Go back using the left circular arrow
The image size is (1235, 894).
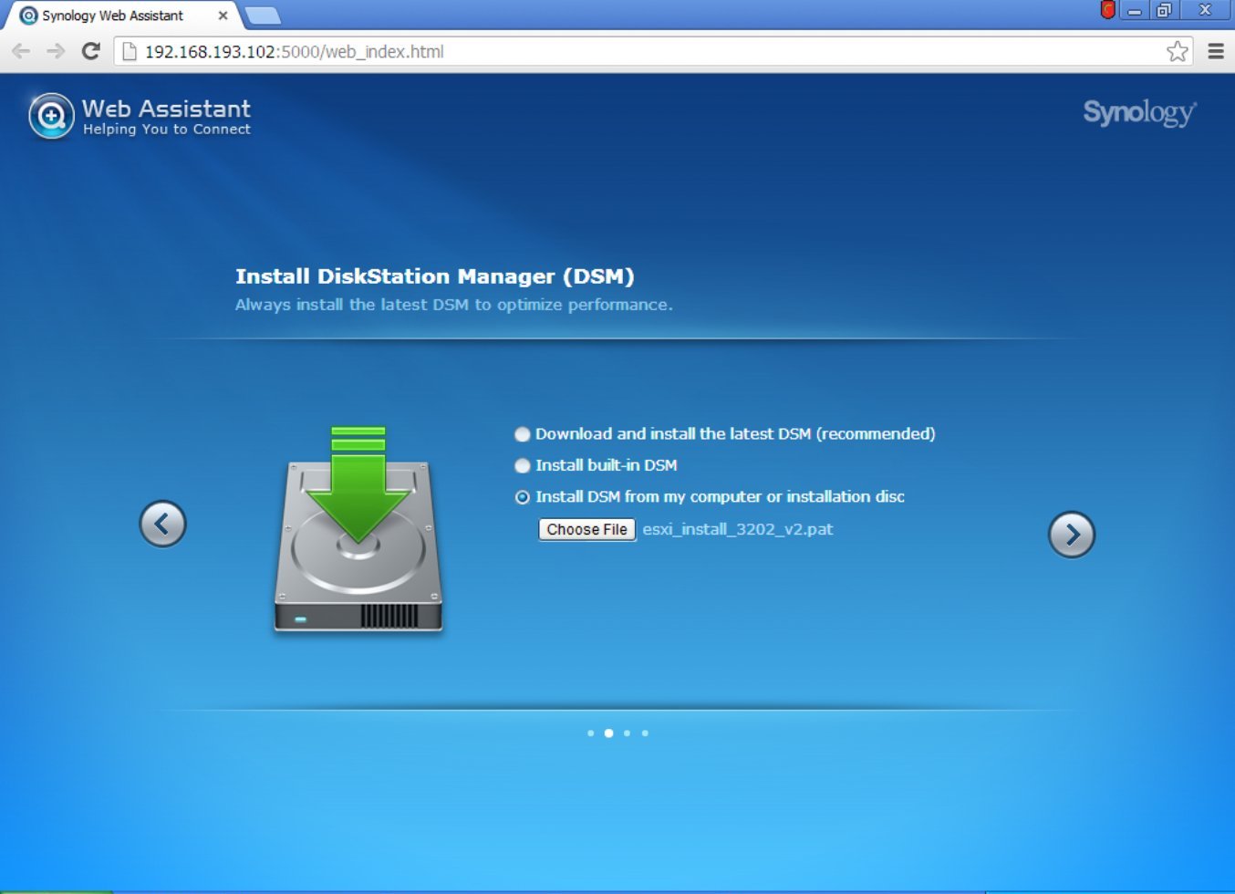tap(162, 524)
